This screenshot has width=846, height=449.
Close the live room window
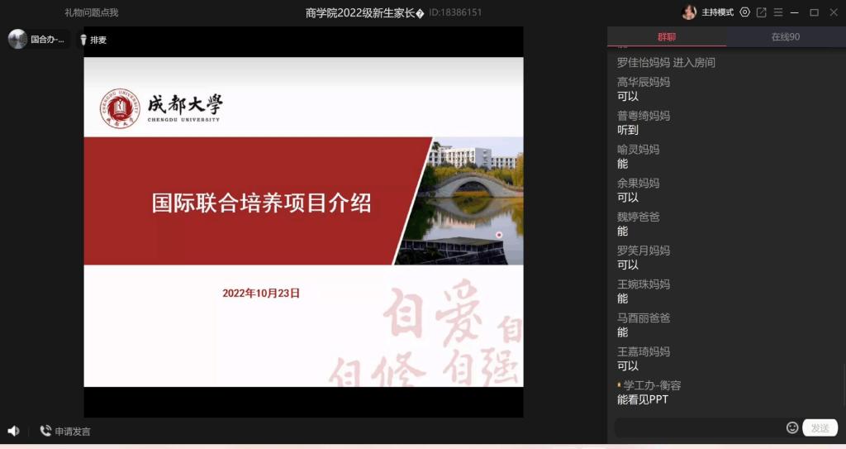834,12
